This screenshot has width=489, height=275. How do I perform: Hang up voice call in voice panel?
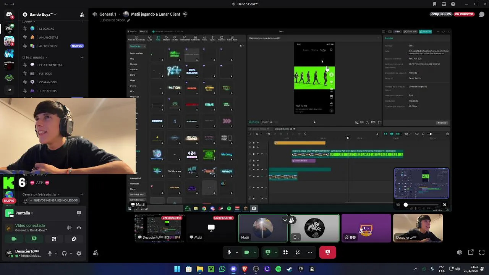(79, 228)
